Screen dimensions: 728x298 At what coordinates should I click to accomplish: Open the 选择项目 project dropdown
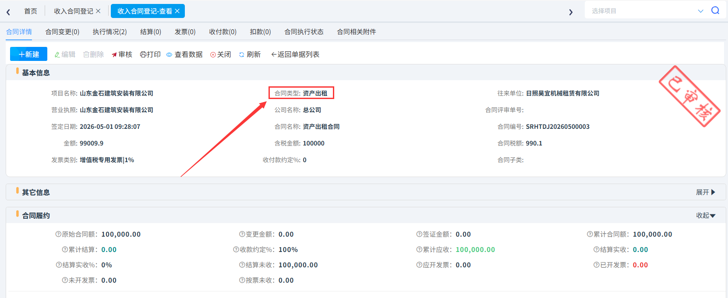pyautogui.click(x=645, y=11)
